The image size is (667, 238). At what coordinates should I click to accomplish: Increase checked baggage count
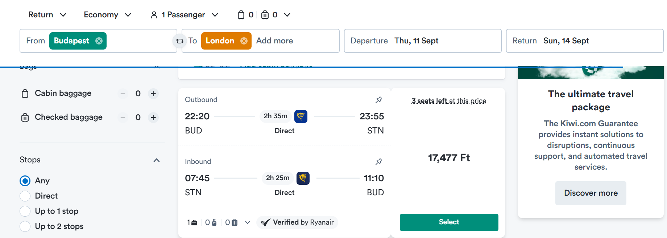coord(153,118)
